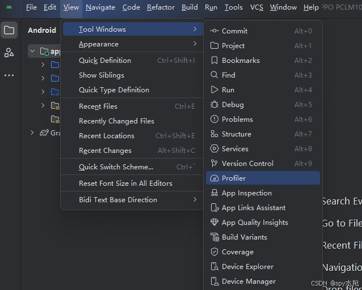The width and height of the screenshot is (362, 290).
Task: Click the Build Variants icon
Action: pyautogui.click(x=214, y=237)
